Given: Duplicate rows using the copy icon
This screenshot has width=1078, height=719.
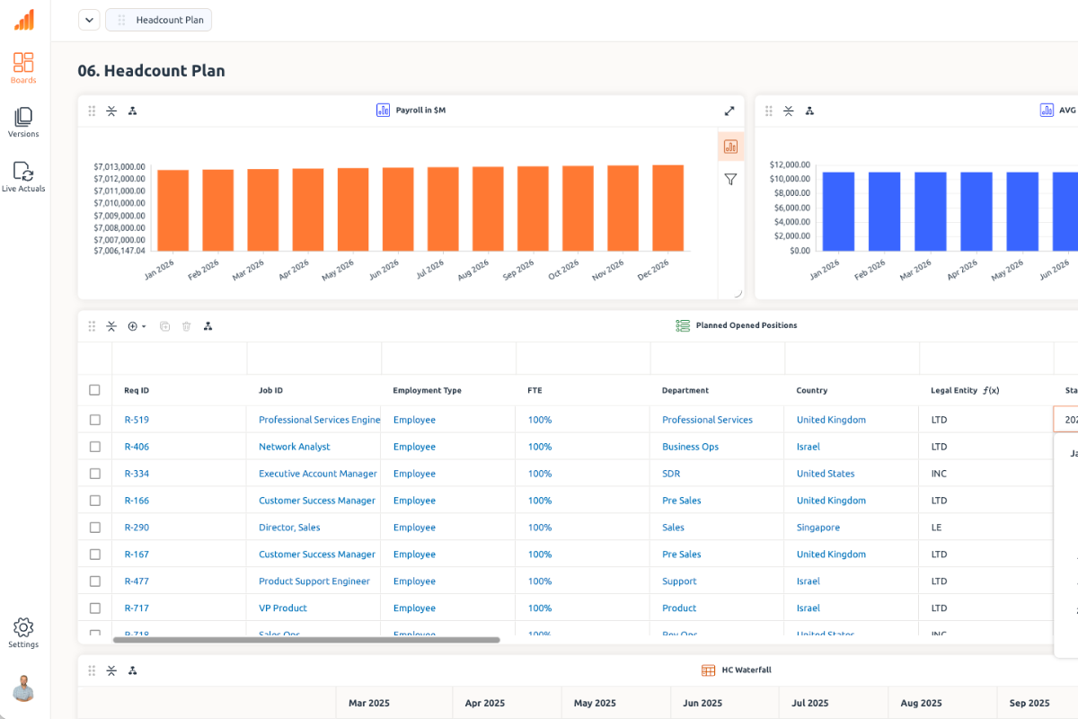Looking at the screenshot, I should click(x=164, y=326).
